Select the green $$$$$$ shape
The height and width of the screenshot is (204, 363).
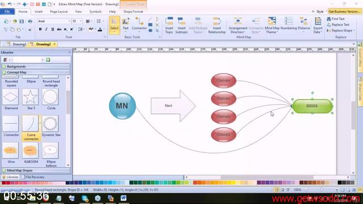(312, 106)
